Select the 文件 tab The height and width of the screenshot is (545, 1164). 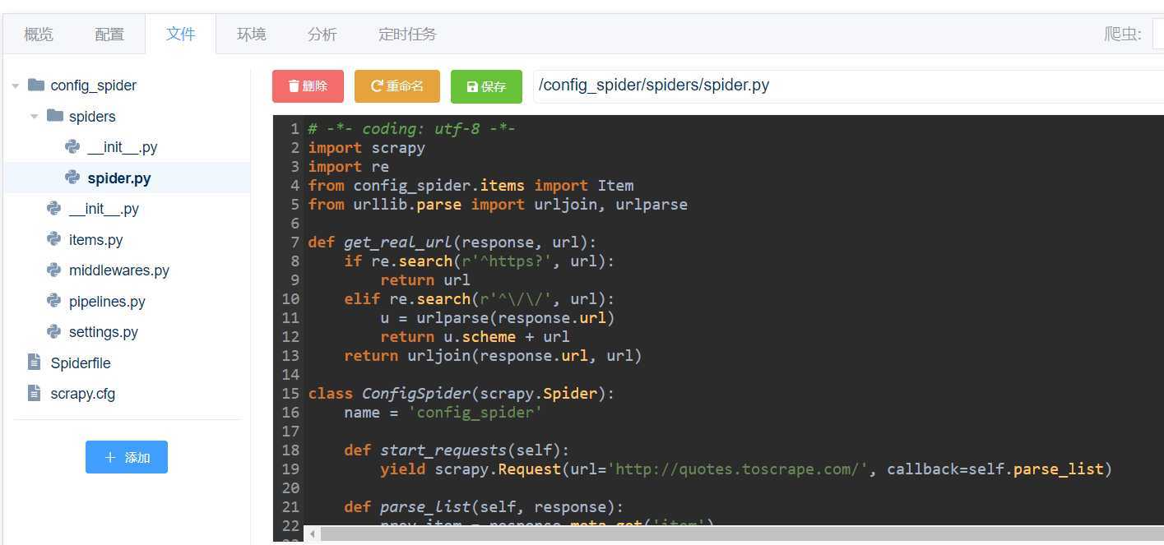[180, 34]
